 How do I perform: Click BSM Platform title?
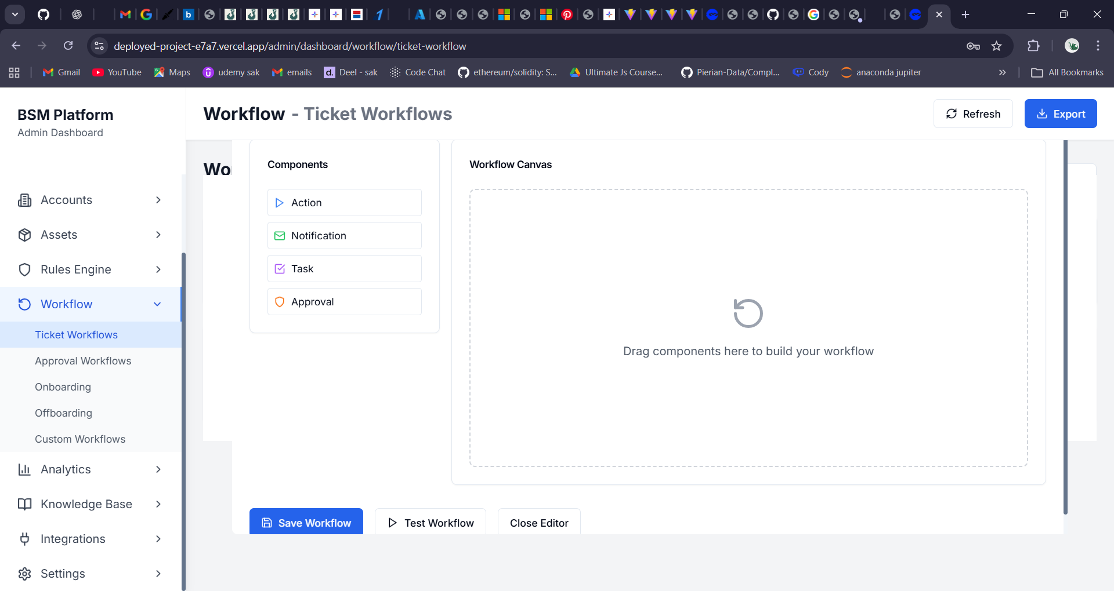tap(66, 115)
